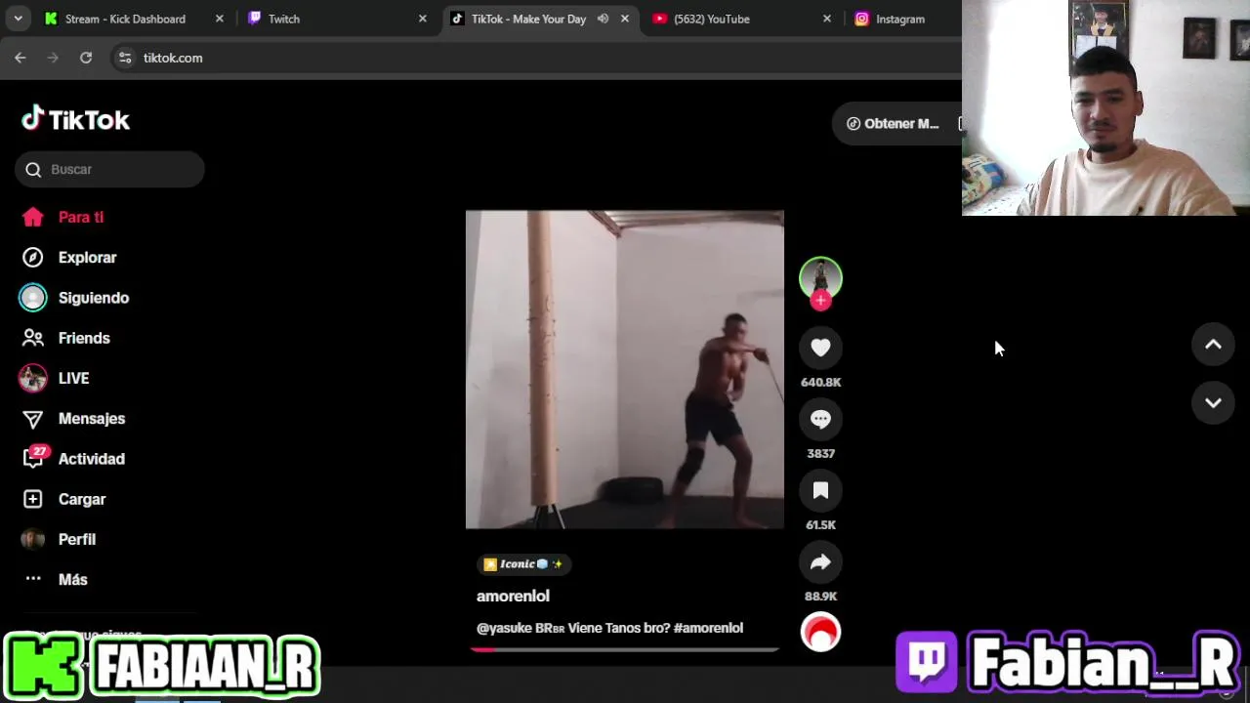The image size is (1250, 703).
Task: Save video with bookmark icon
Action: pos(820,490)
